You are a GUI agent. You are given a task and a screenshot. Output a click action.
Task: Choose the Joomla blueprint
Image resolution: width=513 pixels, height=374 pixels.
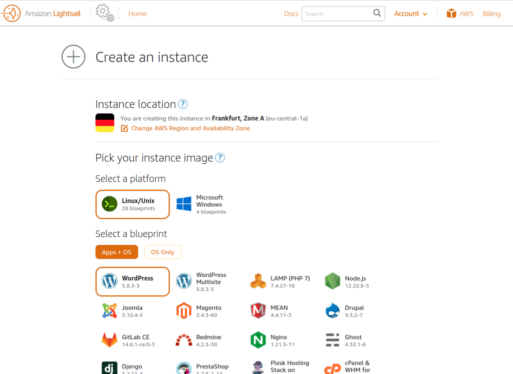click(x=132, y=311)
